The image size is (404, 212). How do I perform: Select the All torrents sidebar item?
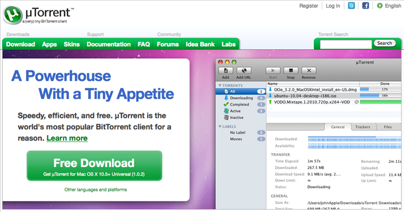click(x=241, y=91)
